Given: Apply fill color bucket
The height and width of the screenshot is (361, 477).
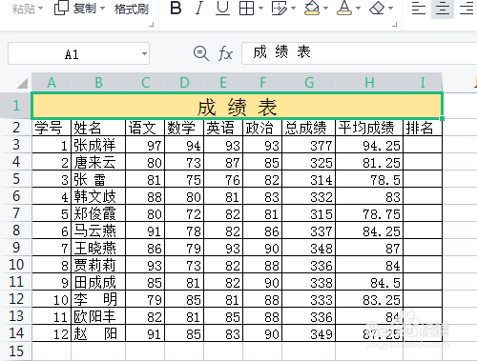Looking at the screenshot, I should (x=312, y=9).
